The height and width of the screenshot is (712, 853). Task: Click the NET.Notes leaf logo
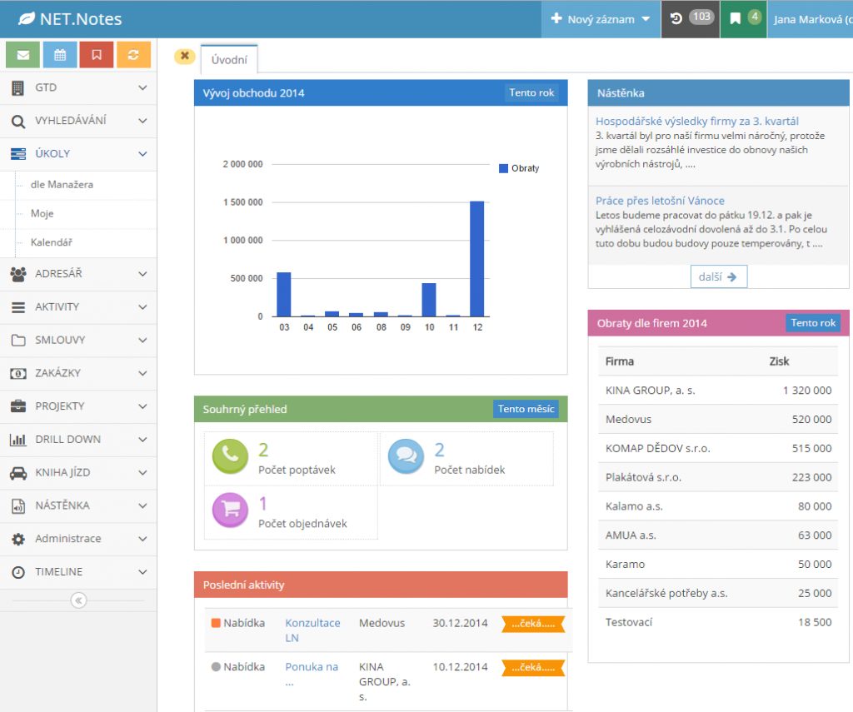[x=27, y=19]
